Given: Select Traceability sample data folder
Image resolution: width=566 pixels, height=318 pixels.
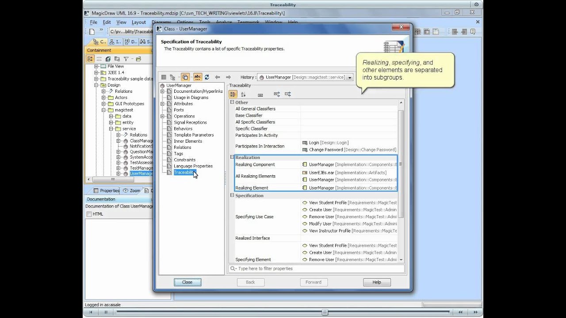Looking at the screenshot, I should point(130,79).
